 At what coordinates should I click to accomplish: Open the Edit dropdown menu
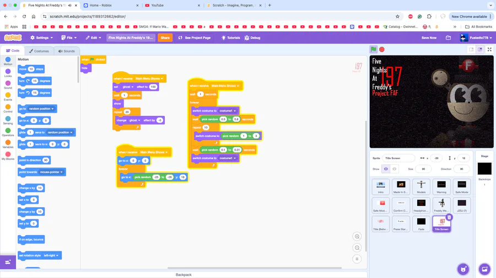click(x=93, y=37)
